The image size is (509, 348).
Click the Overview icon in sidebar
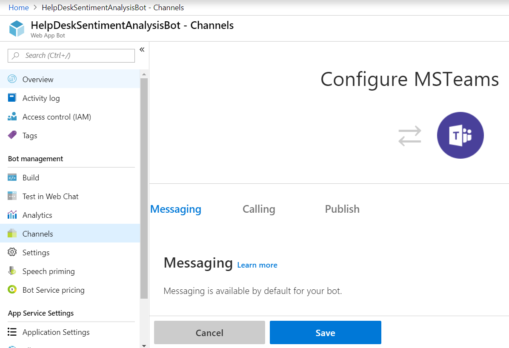click(x=12, y=79)
